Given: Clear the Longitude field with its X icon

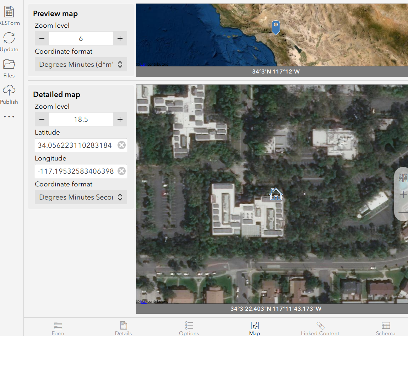Looking at the screenshot, I should click(x=121, y=171).
